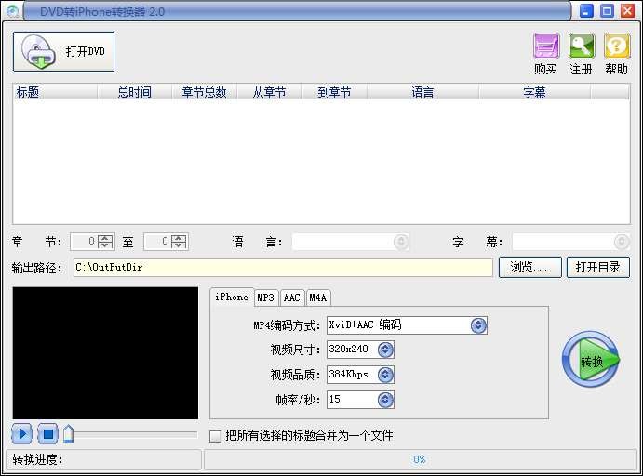This screenshot has width=643, height=476.
Task: Click the 章节总数 column header
Action: [204, 92]
